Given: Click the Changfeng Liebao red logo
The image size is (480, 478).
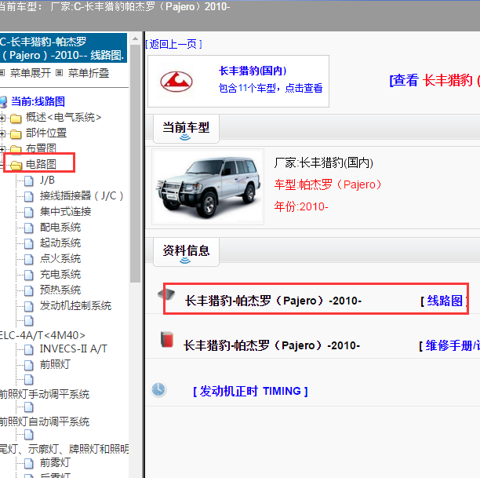Looking at the screenshot, I should click(x=176, y=82).
